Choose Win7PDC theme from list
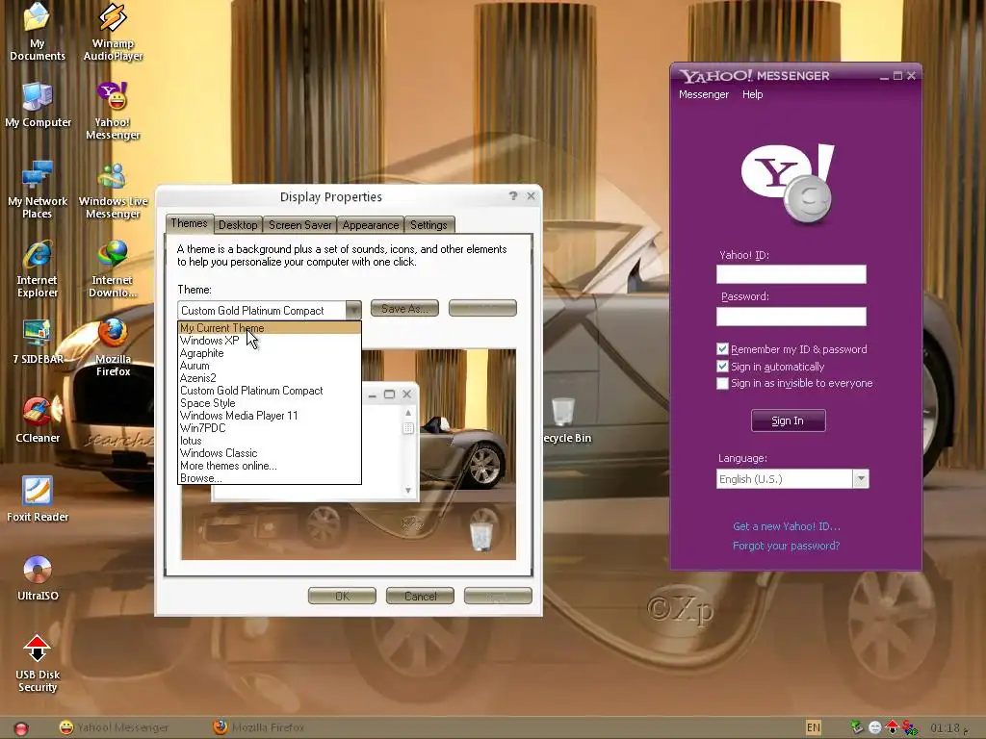The height and width of the screenshot is (739, 986). (x=270, y=428)
